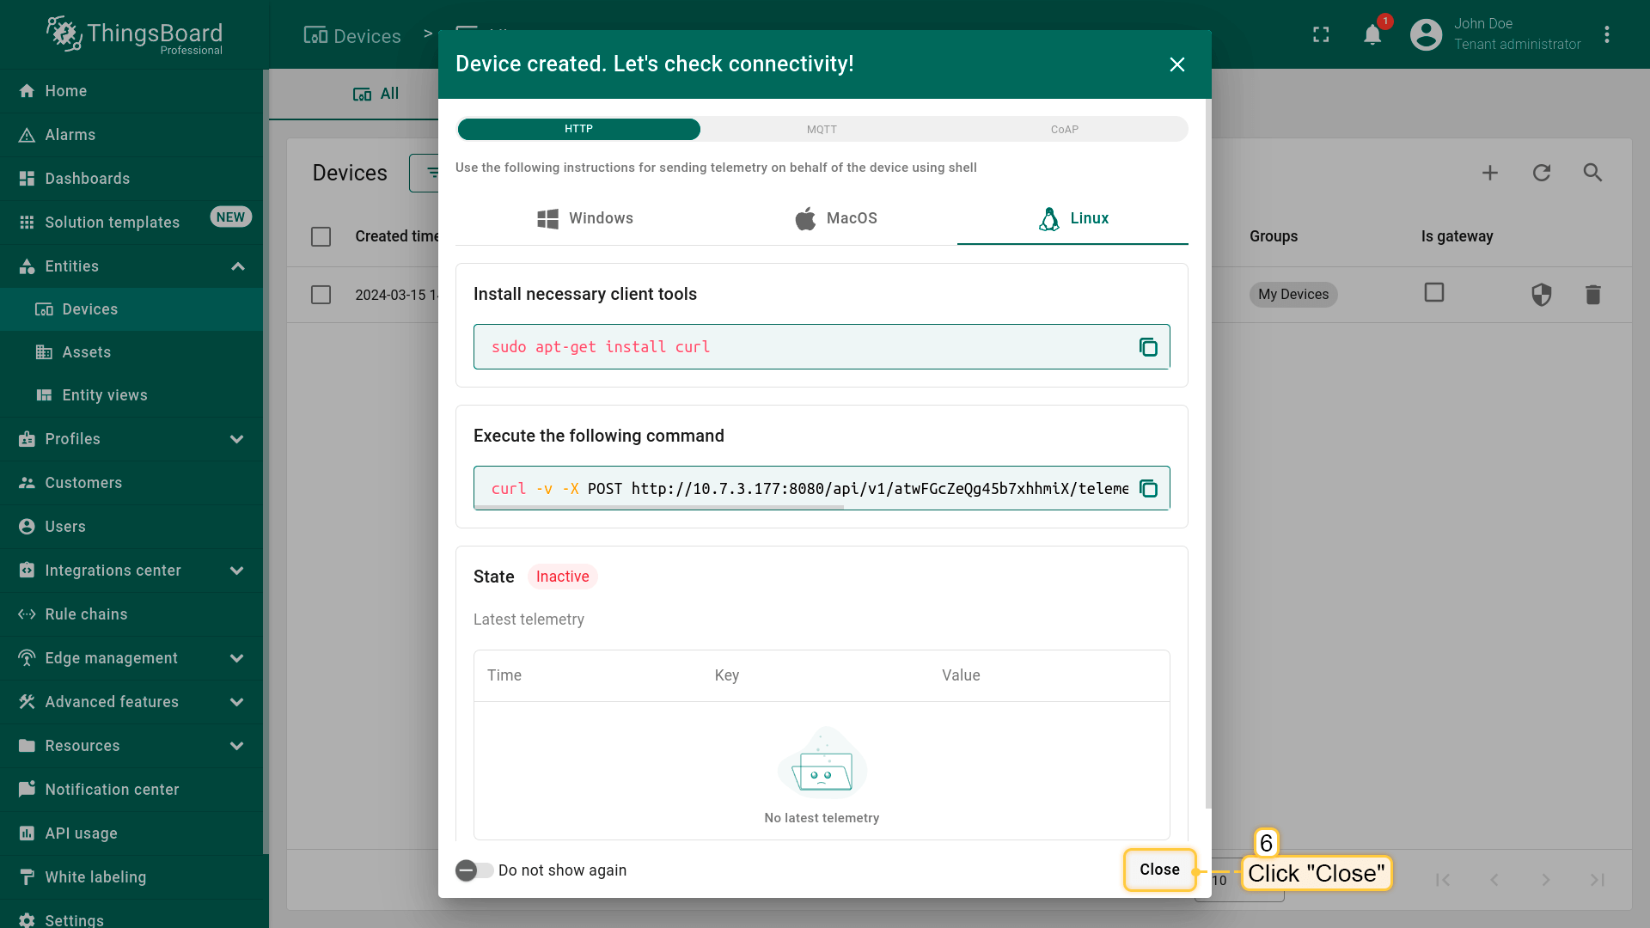1650x928 pixels.
Task: Toggle 'Do not show again' switch
Action: pos(474,870)
